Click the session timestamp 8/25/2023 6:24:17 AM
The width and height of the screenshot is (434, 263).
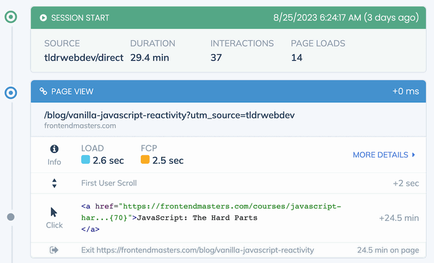click(x=317, y=18)
